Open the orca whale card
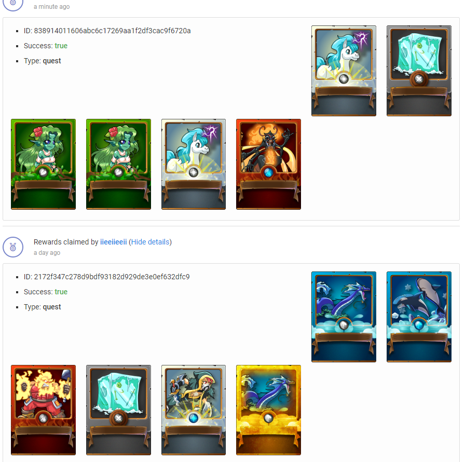Image resolution: width=465 pixels, height=462 pixels. point(419,317)
